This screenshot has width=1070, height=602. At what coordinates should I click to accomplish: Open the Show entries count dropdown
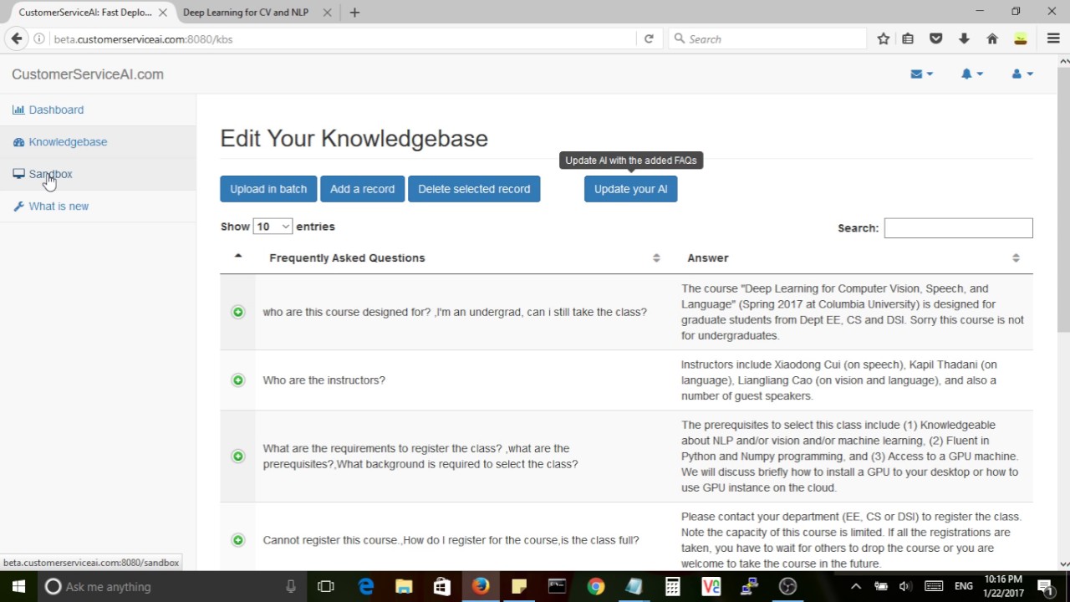(273, 227)
